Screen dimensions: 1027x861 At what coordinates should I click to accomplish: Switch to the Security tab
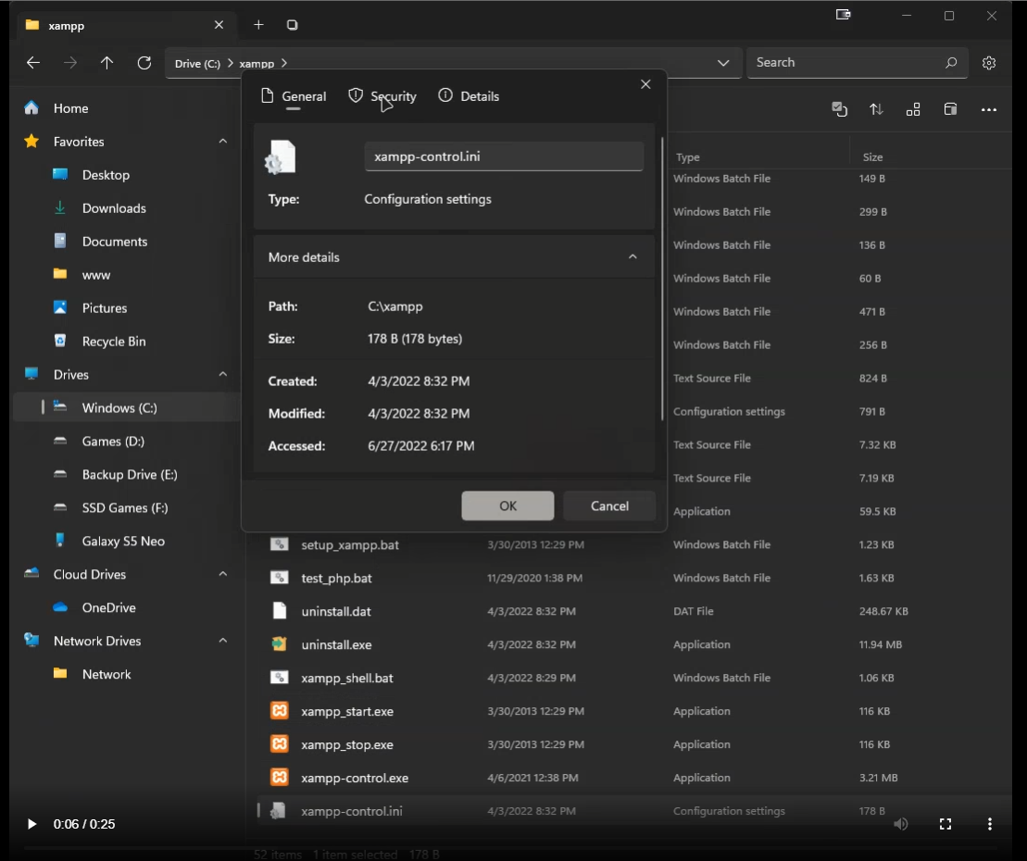click(383, 96)
